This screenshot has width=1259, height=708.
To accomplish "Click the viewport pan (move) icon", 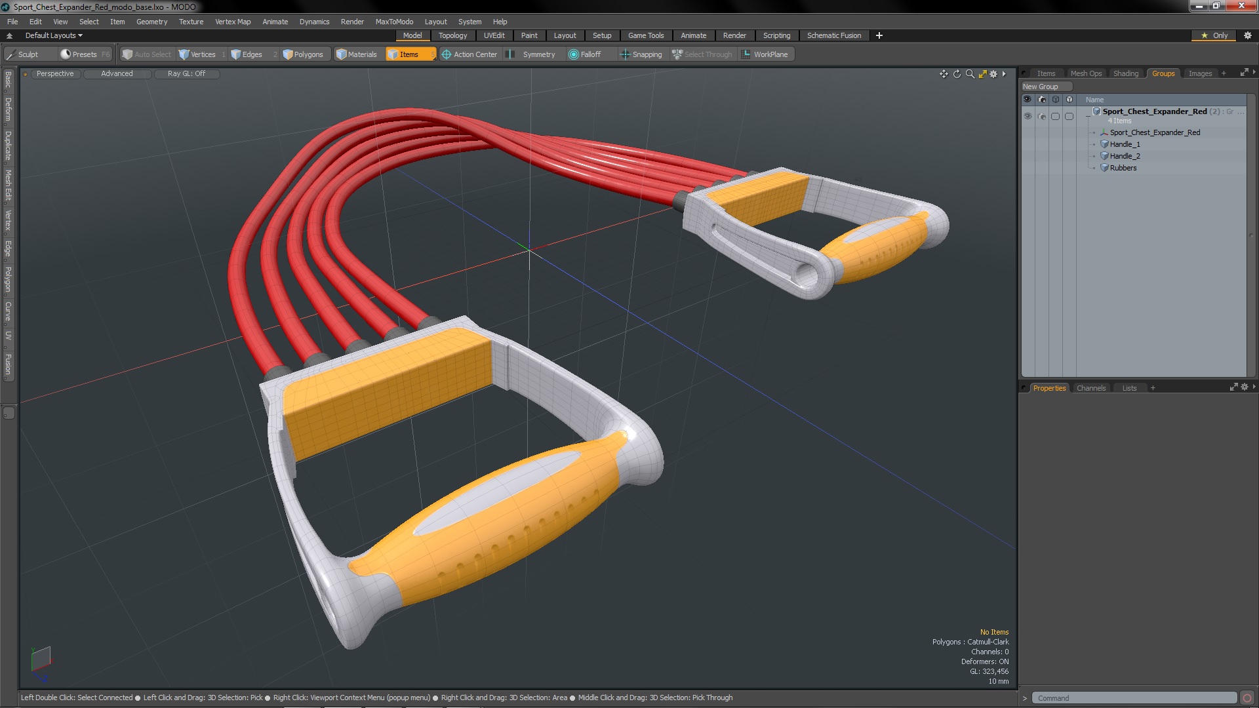I will pyautogui.click(x=944, y=74).
